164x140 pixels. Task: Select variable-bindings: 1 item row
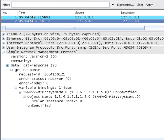click(45, 88)
